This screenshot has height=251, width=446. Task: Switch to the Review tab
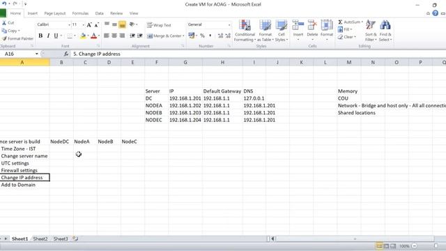116,13
